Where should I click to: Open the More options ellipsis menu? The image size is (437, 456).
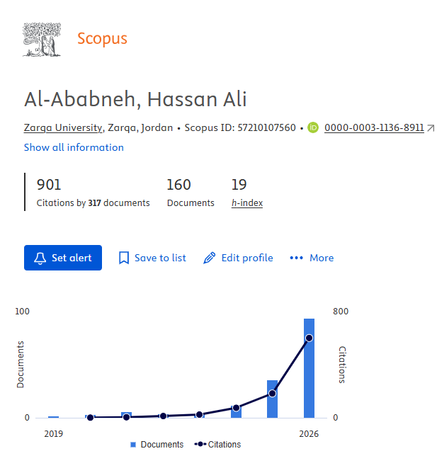coord(312,258)
